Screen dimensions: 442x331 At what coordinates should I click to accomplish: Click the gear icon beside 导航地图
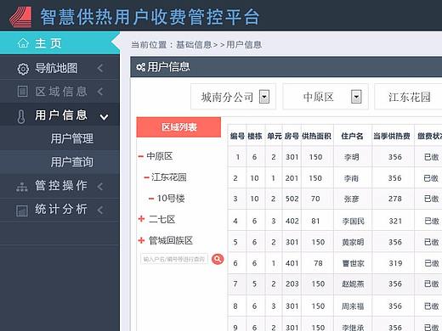(x=23, y=69)
